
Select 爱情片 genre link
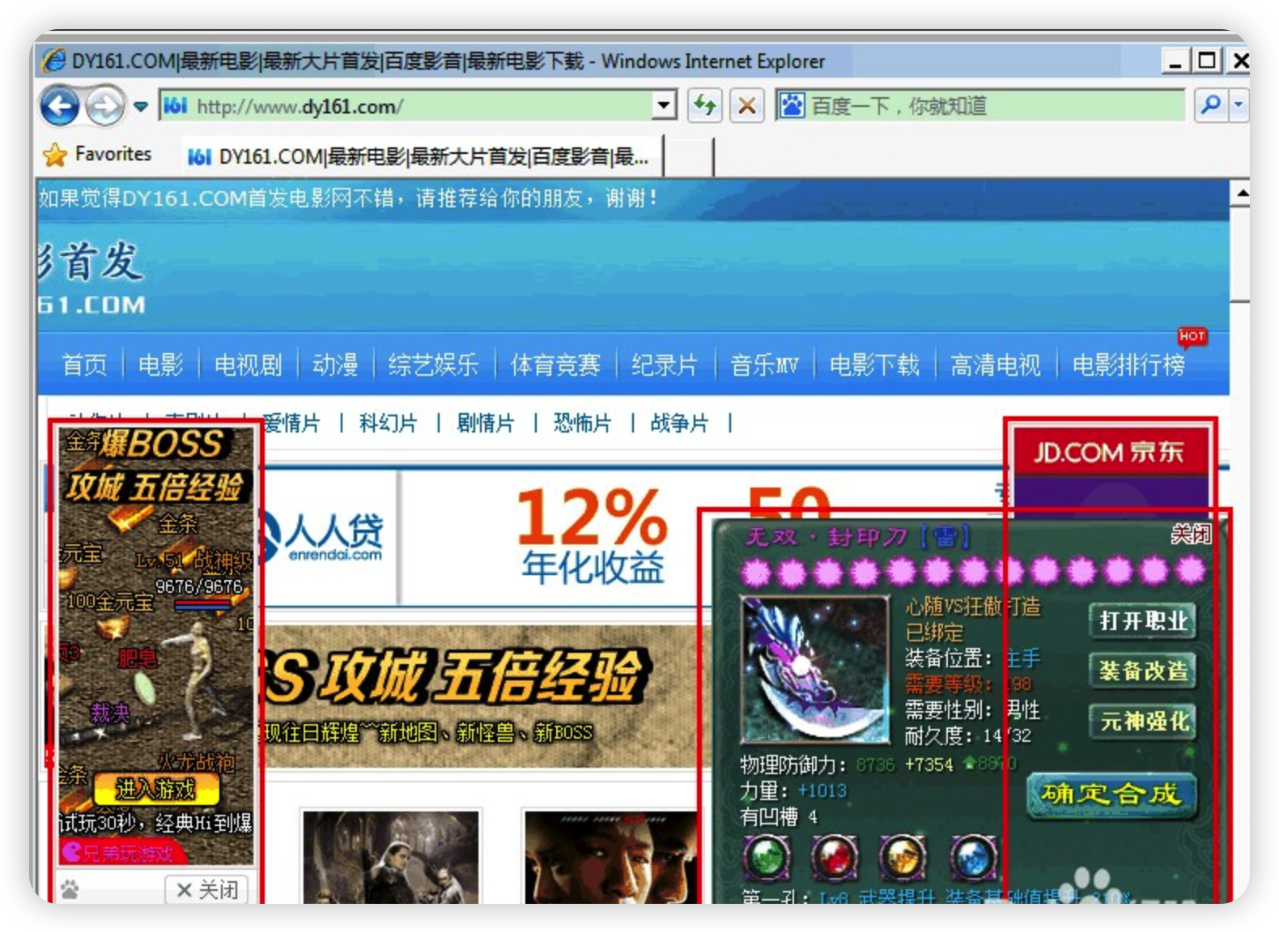click(x=291, y=423)
